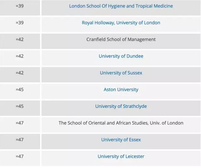Open London School Of Hygiene and Tropical Medicine link
The width and height of the screenshot is (201, 168).
click(121, 6)
